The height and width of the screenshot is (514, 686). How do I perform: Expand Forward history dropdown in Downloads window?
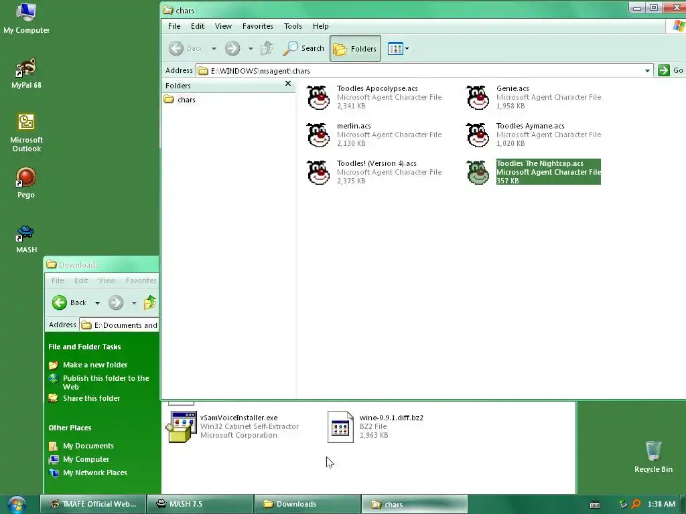tap(134, 303)
